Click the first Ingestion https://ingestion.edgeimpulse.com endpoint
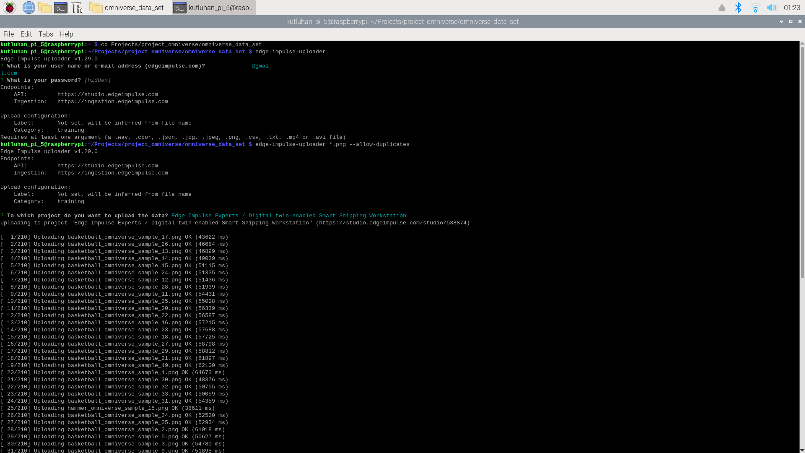 [113, 102]
